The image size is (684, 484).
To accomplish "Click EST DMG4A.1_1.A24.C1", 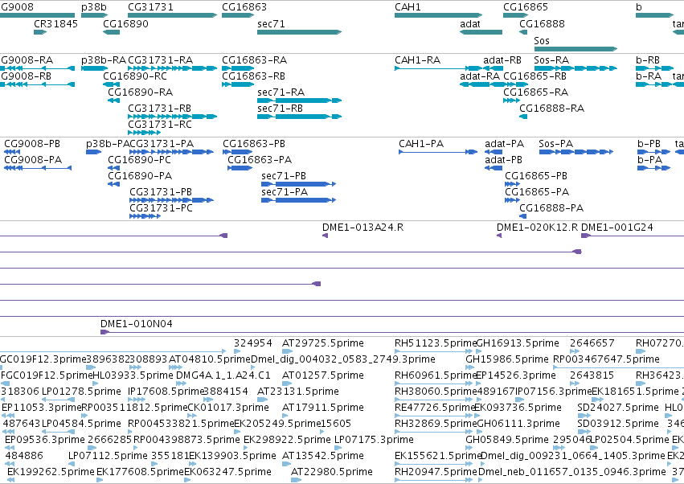I will tap(223, 375).
